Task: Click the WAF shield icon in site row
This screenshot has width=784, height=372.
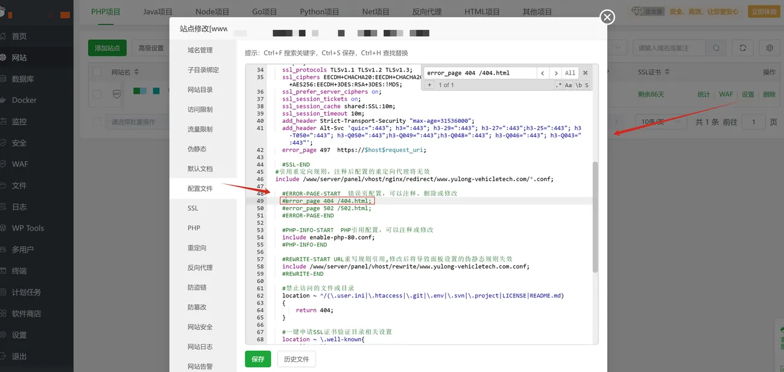Action: 117,94
